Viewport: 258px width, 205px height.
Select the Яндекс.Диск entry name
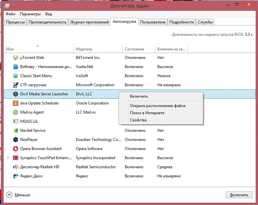(x=31, y=176)
